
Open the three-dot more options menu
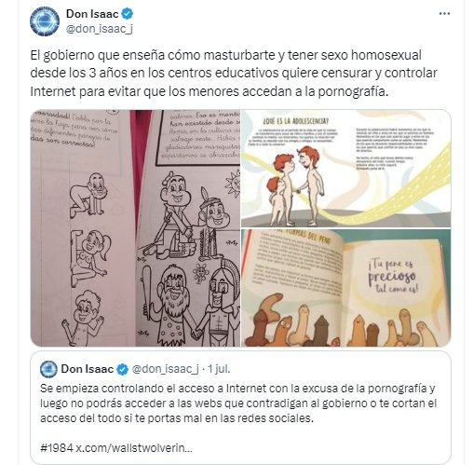point(444,14)
